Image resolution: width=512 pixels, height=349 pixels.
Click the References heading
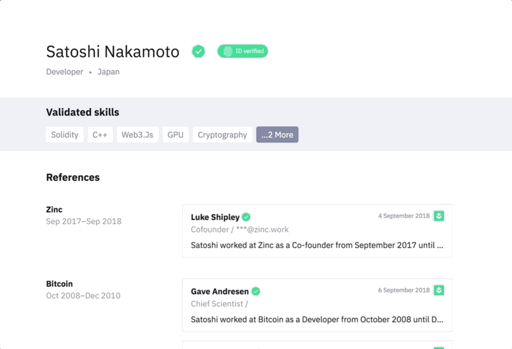tap(73, 177)
